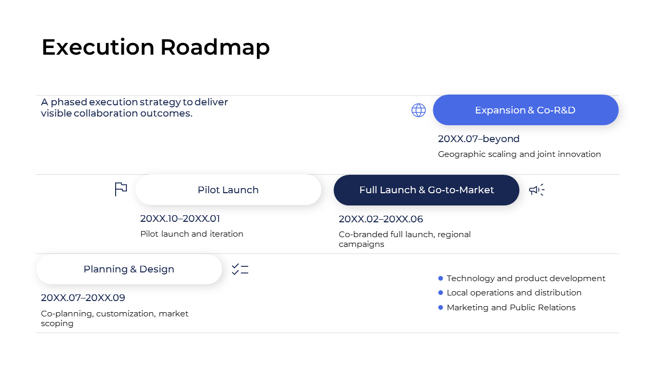The width and height of the screenshot is (655, 368).
Task: Click the 20XX.10–20XX.01 date text
Action: (x=180, y=218)
